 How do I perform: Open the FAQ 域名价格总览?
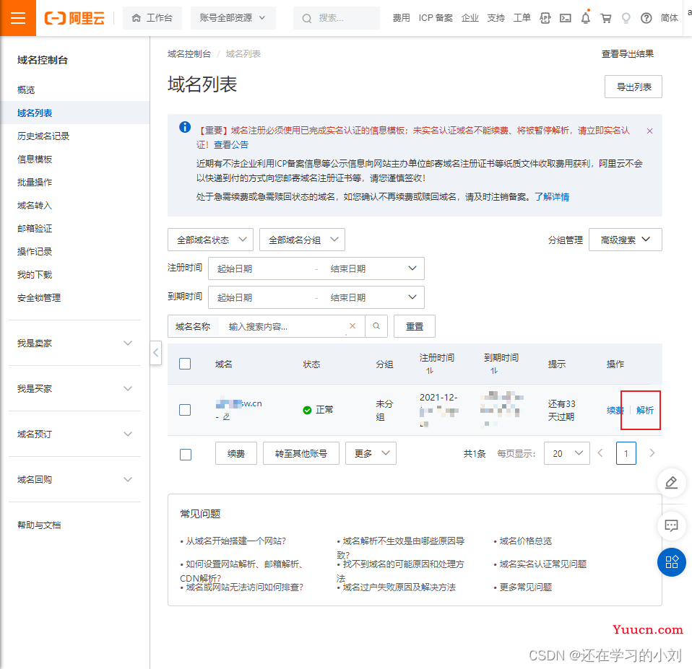pyautogui.click(x=525, y=541)
